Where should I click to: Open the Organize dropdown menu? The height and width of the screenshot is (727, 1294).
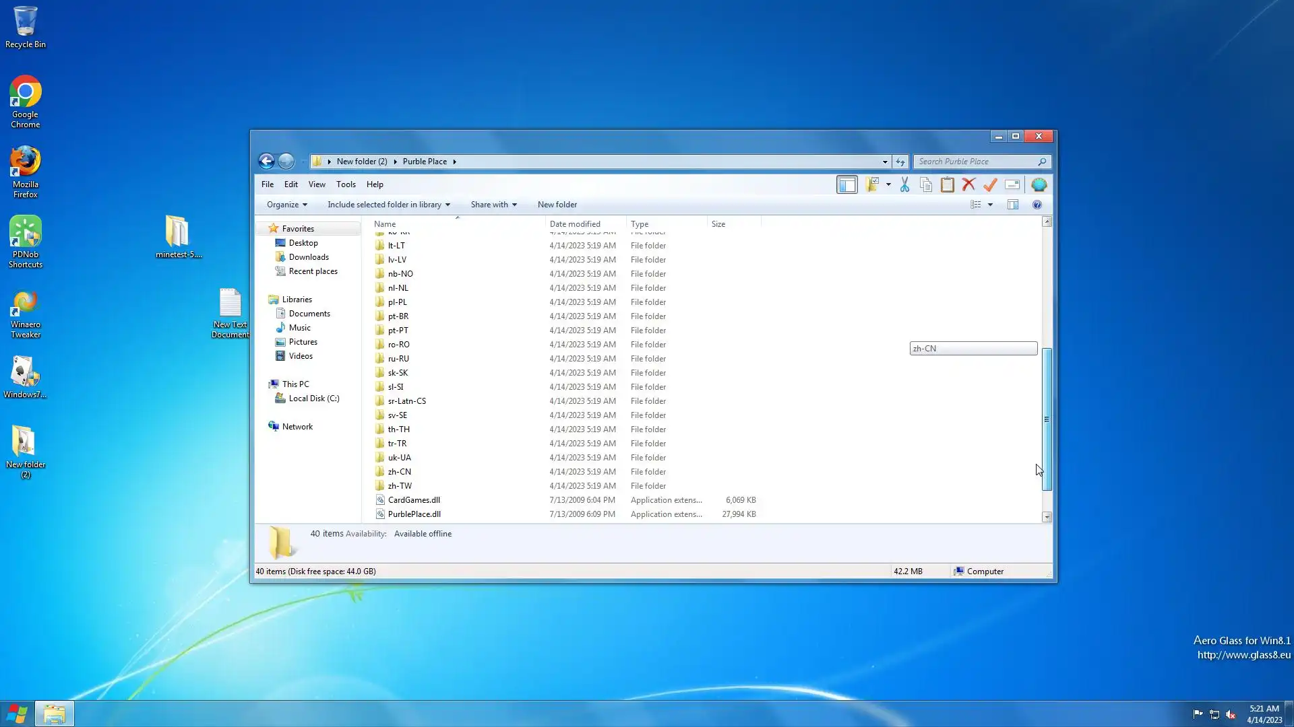click(x=286, y=205)
